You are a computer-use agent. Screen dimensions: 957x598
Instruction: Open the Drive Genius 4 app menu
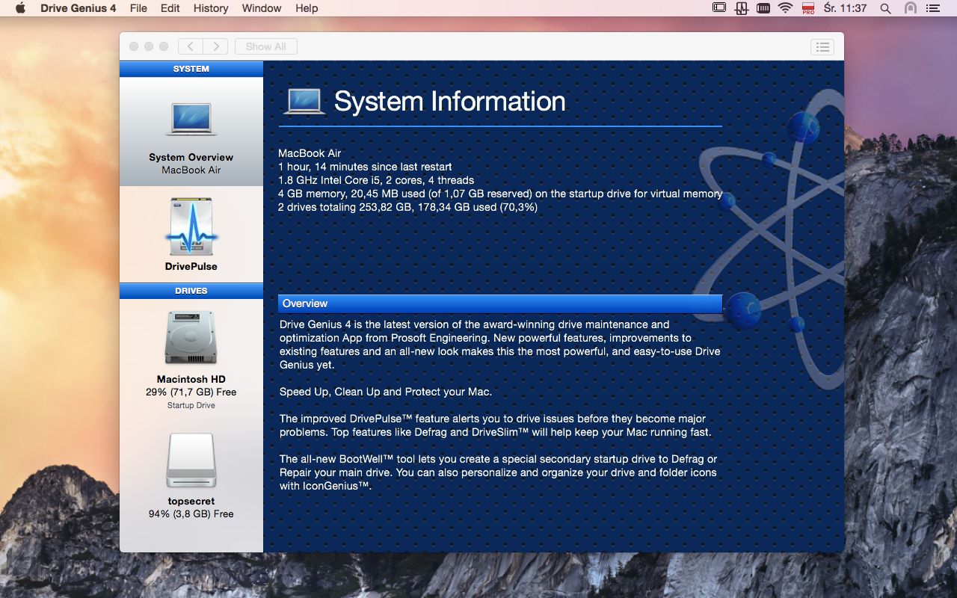click(78, 8)
